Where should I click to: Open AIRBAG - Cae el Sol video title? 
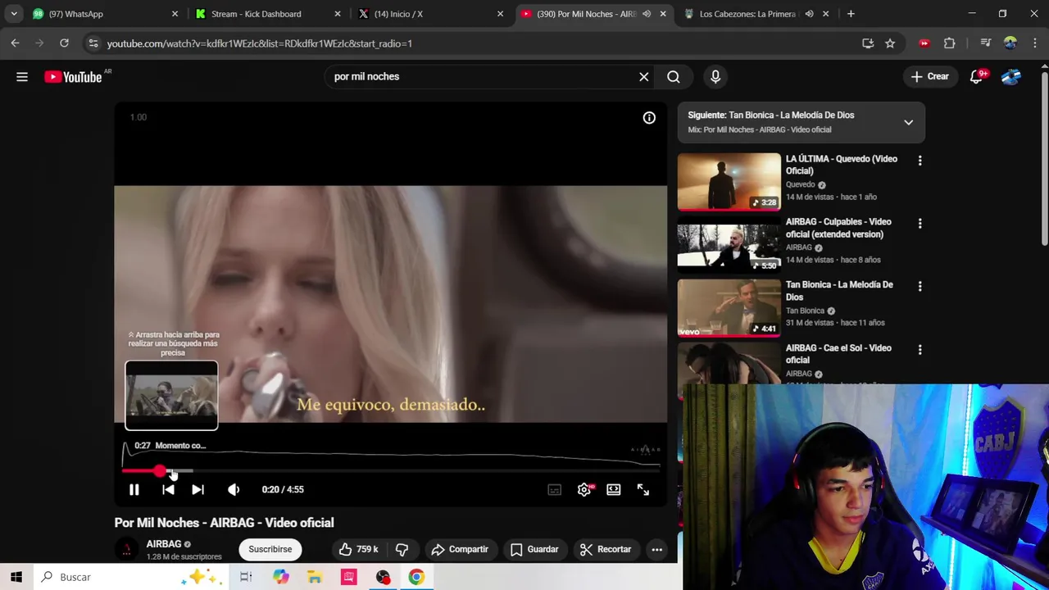point(838,354)
